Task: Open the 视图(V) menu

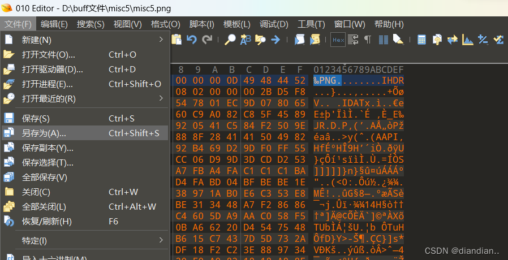Action: pyautogui.click(x=128, y=24)
